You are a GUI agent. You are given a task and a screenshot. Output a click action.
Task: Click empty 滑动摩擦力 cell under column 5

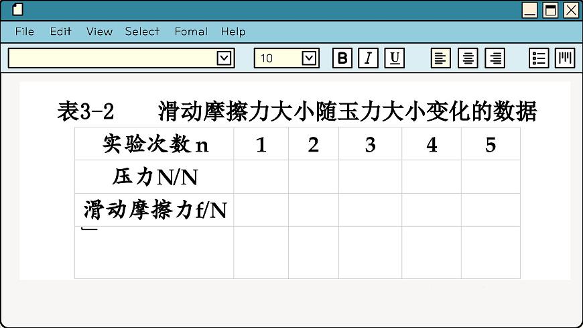pos(491,210)
